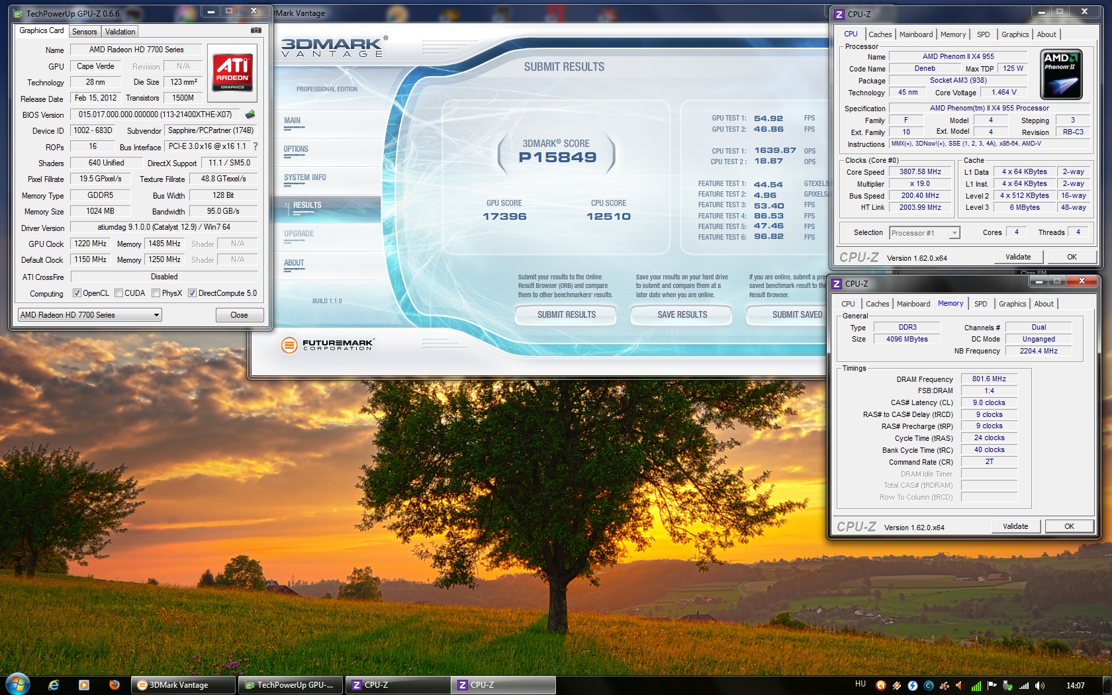Screen dimensions: 1112x695
Task: Click the GPU-Z title bar app icon
Action: coord(19,13)
